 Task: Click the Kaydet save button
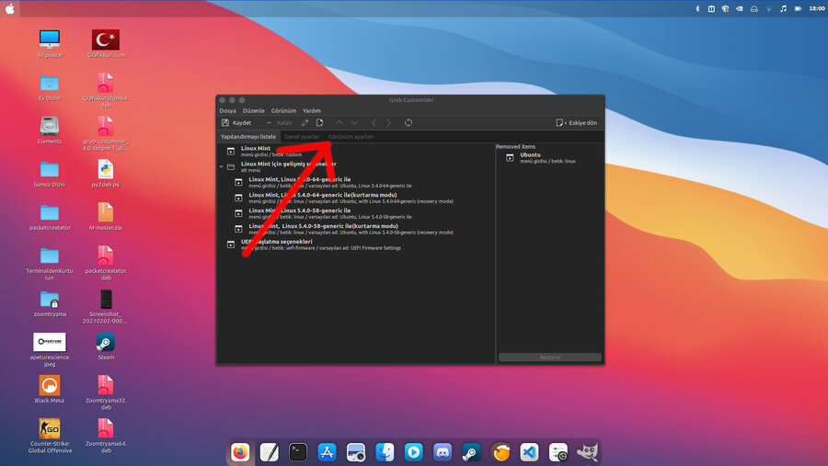point(236,122)
